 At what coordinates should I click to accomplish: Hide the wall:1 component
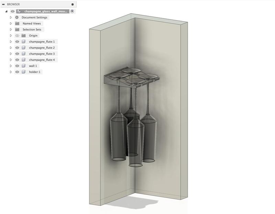click(17, 66)
